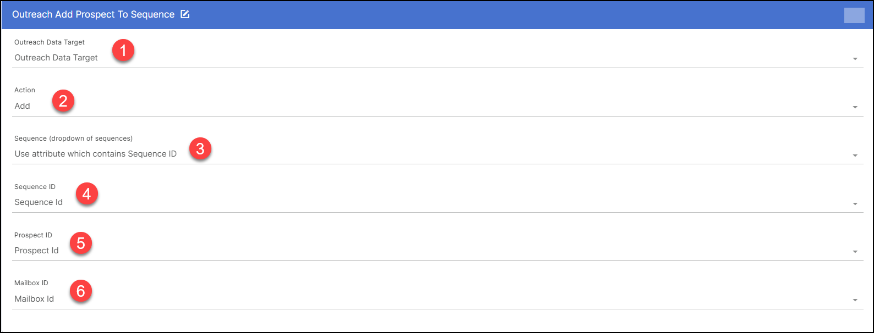Click the edit pencil icon beside the title

185,15
